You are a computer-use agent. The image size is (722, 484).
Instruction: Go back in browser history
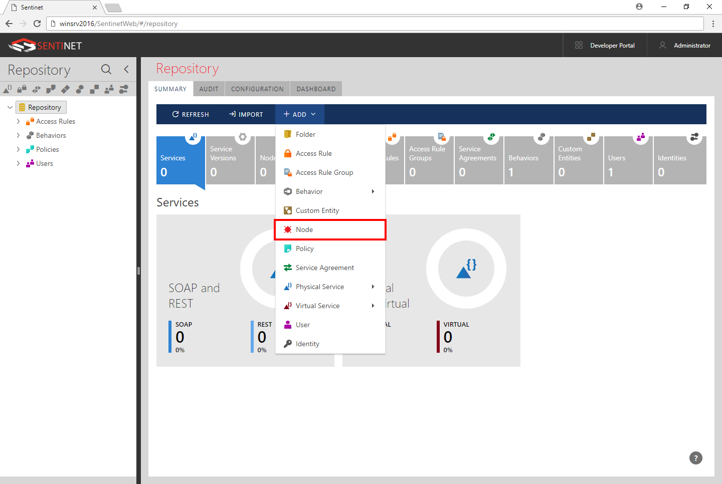click(9, 24)
